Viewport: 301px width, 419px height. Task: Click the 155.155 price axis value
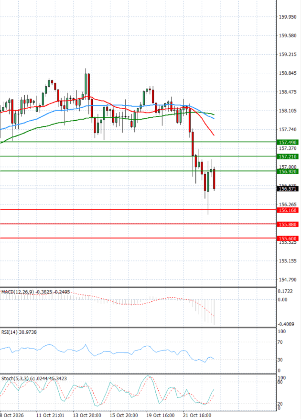point(287,261)
